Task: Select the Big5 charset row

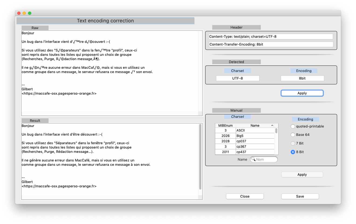Action: pos(255,136)
